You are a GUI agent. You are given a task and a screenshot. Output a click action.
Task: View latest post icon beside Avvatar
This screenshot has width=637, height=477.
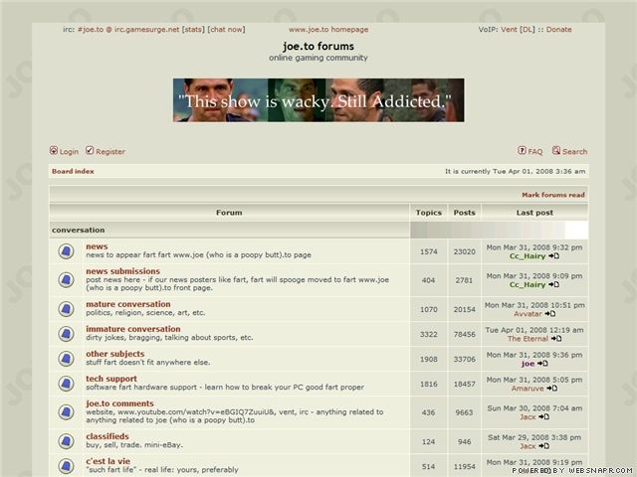coord(550,314)
